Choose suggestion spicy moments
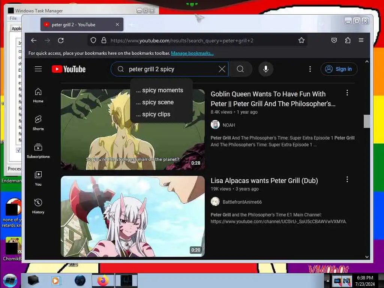Image resolution: width=384 pixels, height=288 pixels. coord(160,90)
